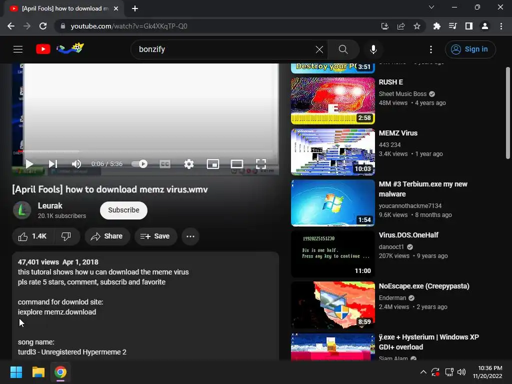This screenshot has width=512, height=384.
Task: Go forward in the browser
Action: (x=27, y=26)
